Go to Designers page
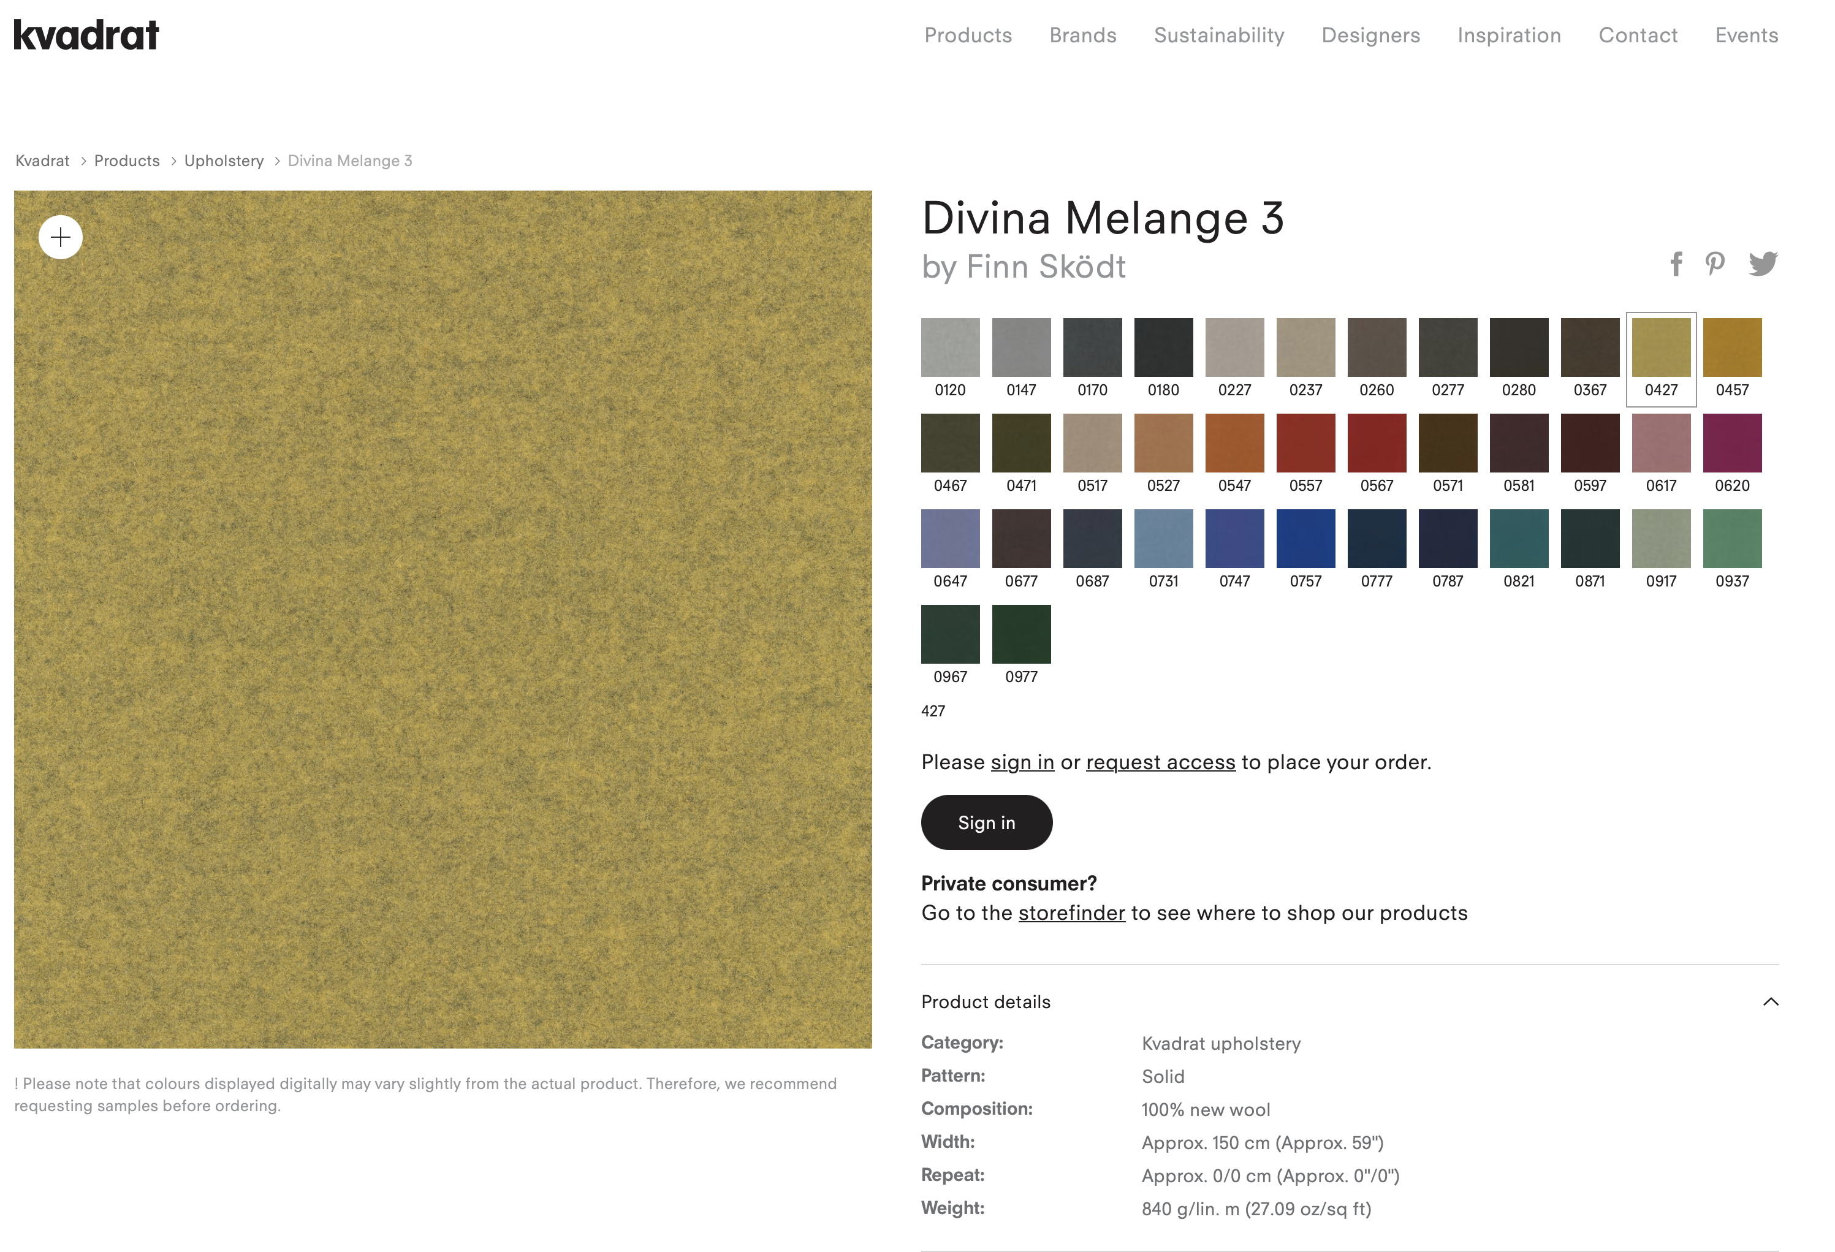Image resolution: width=1835 pixels, height=1252 pixels. (1370, 36)
